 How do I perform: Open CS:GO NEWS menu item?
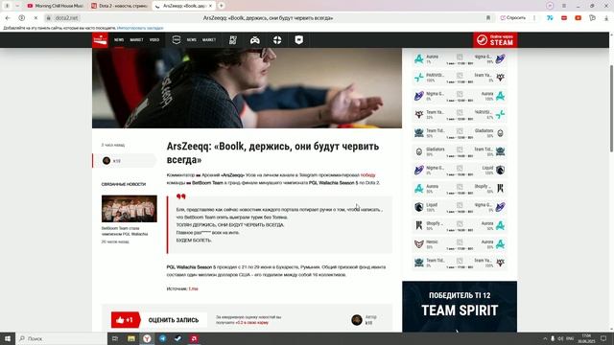coord(192,40)
